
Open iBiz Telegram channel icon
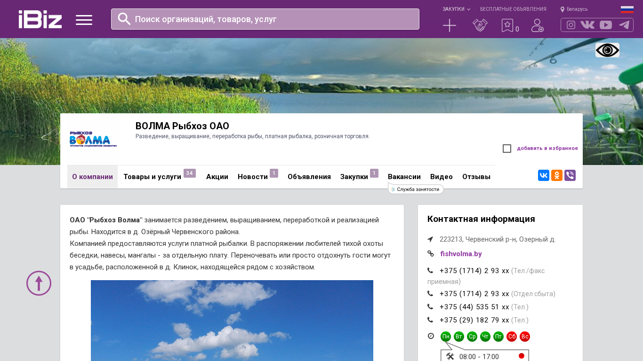coord(624,25)
